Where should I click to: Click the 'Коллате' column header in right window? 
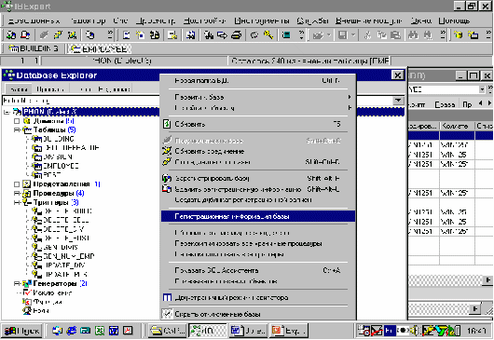click(457, 126)
